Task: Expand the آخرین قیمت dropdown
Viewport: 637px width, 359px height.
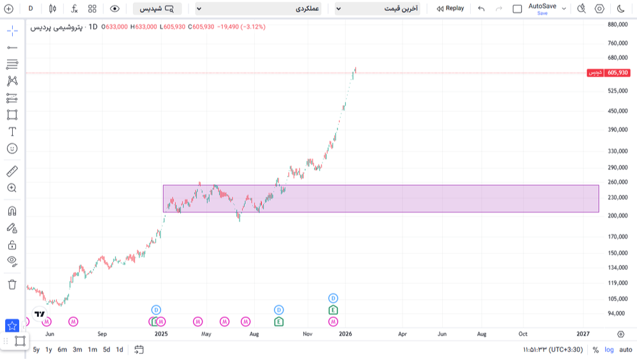Action: (377, 8)
